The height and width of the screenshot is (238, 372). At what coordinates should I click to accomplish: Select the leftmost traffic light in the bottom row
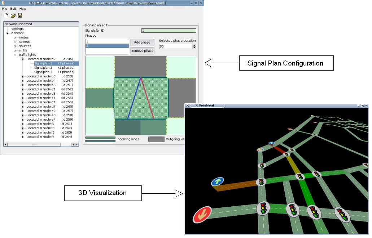263,208
